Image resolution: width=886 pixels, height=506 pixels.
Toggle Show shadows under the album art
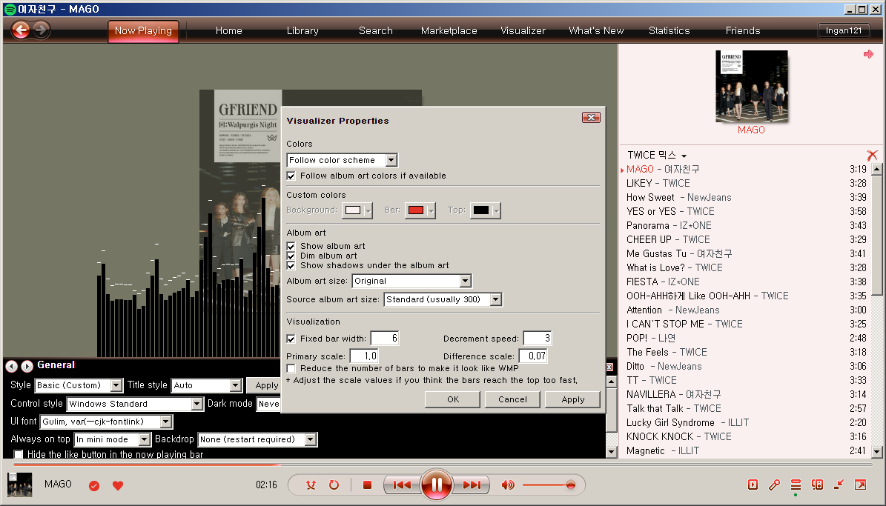291,265
